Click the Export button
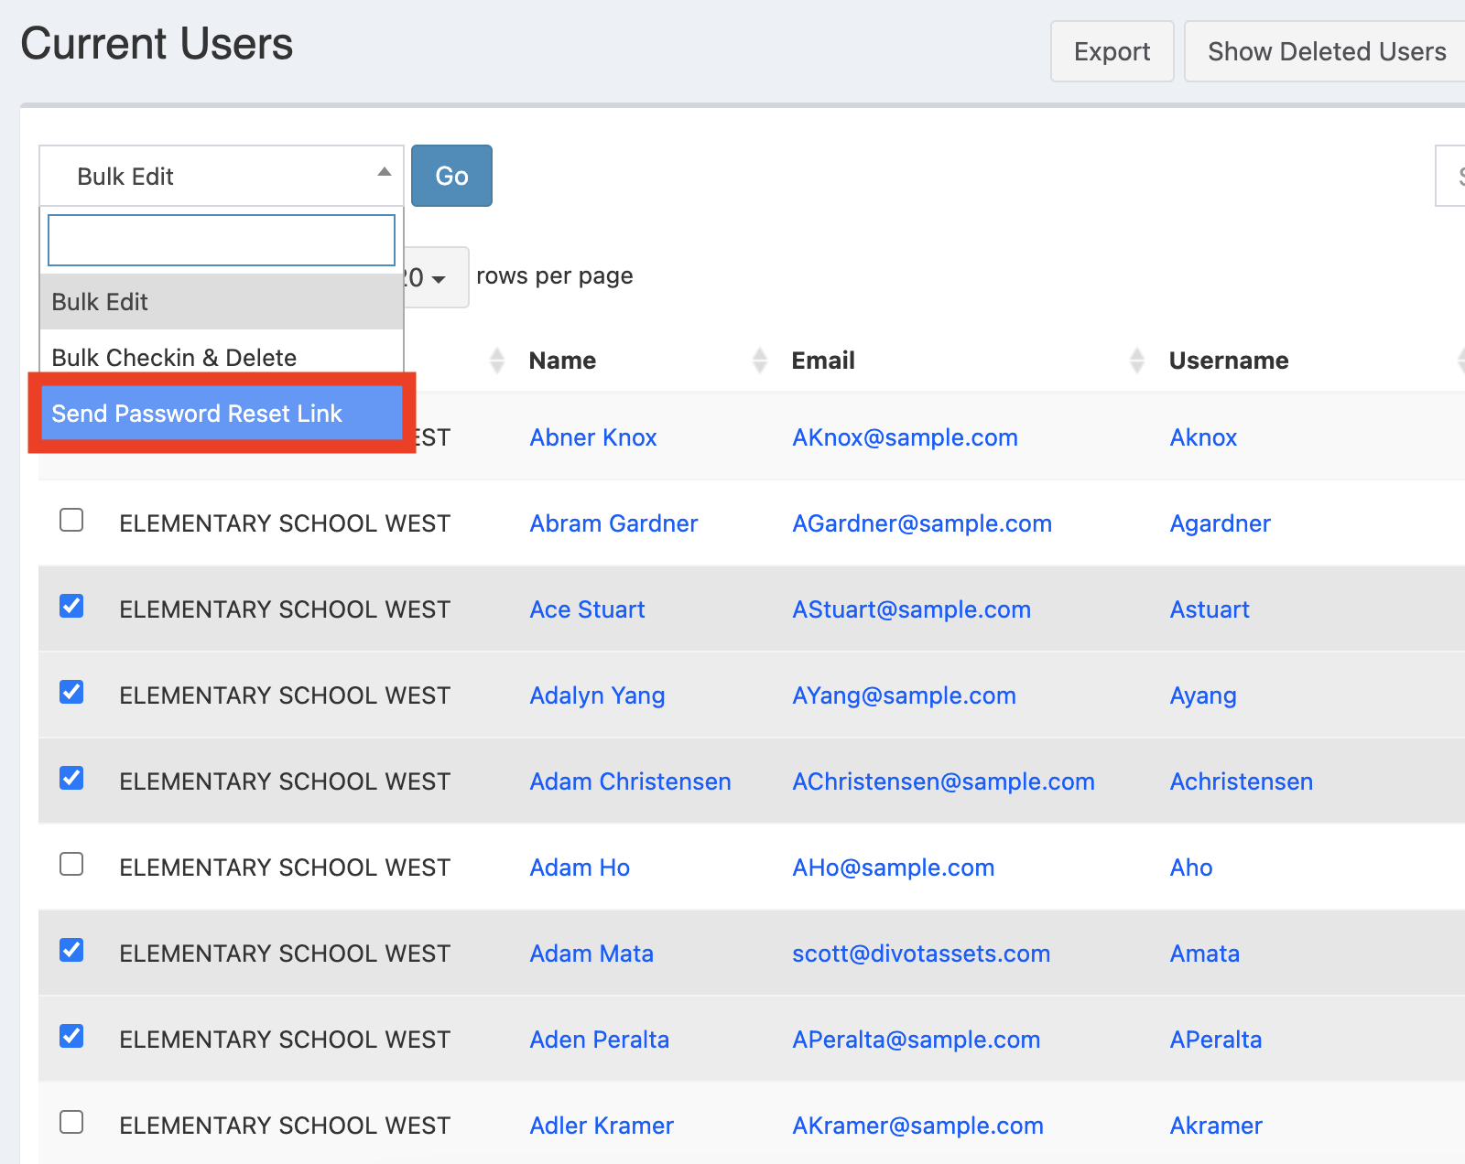The width and height of the screenshot is (1465, 1164). pos(1112,51)
